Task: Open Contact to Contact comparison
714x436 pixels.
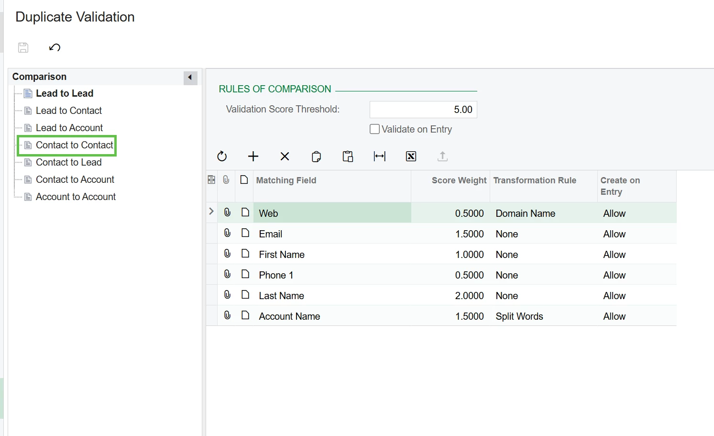Action: [75, 145]
